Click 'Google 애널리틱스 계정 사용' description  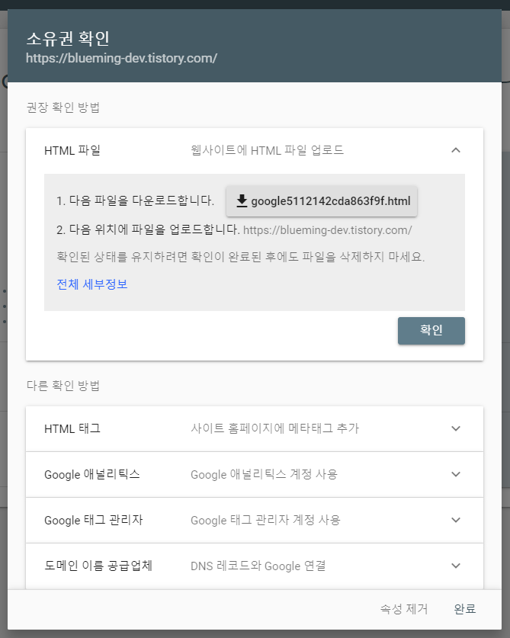point(264,474)
